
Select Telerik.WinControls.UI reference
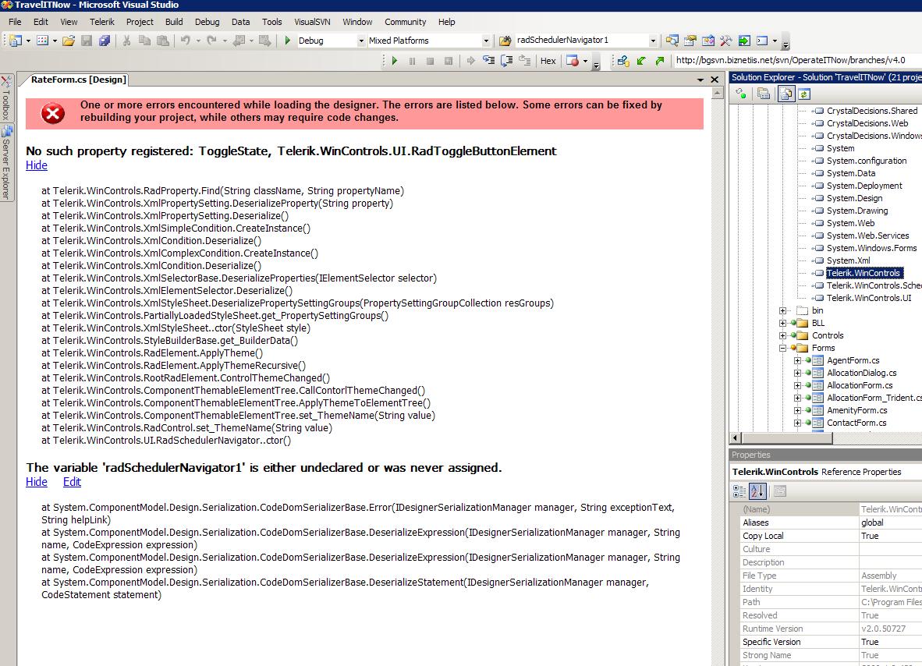click(x=868, y=298)
